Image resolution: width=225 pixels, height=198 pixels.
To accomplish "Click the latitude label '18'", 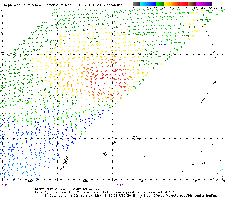I will click(x=2, y=54).
